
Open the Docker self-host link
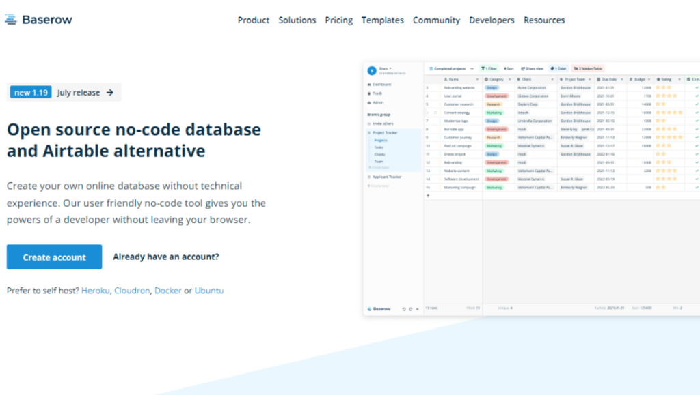tap(168, 291)
